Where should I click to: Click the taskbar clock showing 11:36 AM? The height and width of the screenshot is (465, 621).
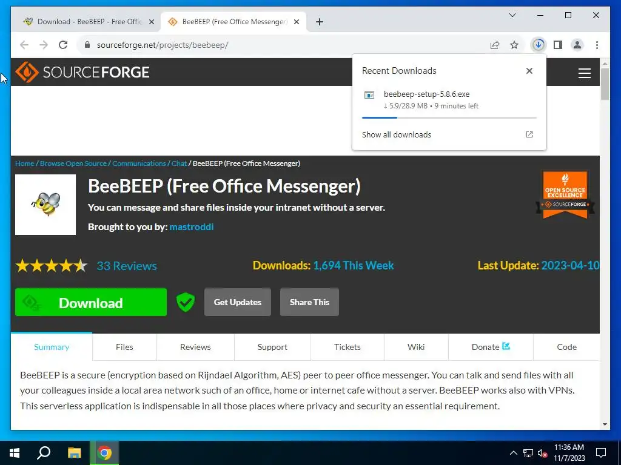point(569,453)
